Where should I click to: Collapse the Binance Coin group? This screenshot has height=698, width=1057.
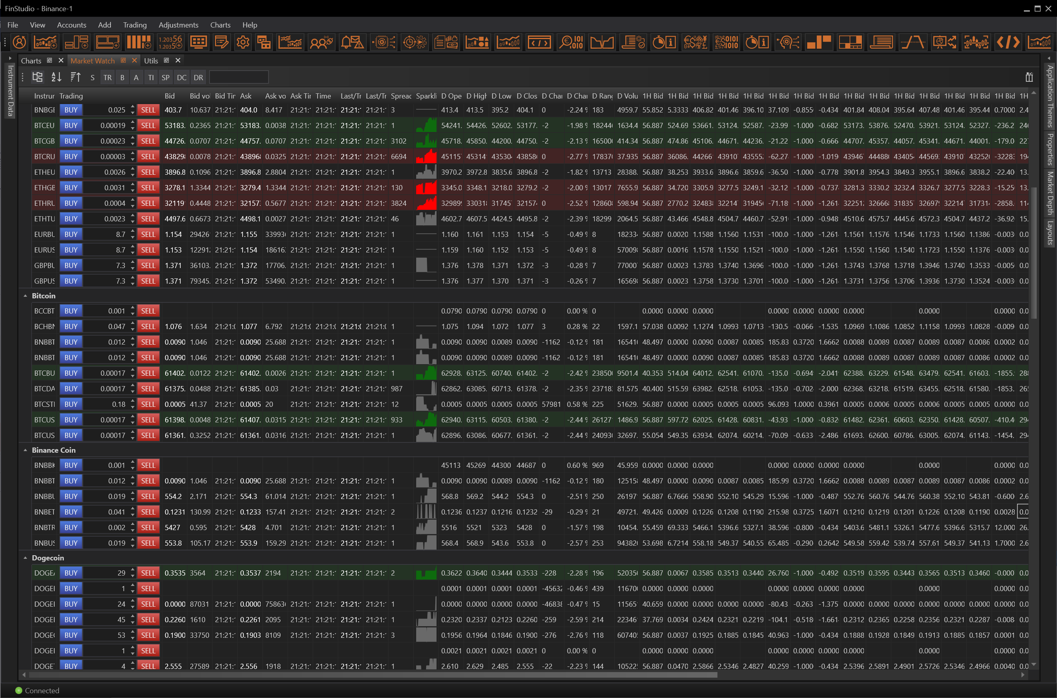coord(26,450)
